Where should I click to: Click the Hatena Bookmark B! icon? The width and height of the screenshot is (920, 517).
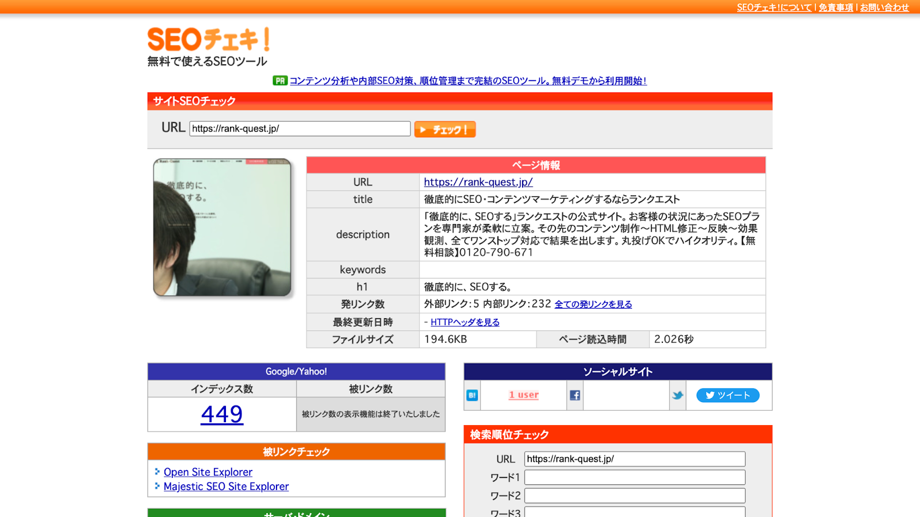[x=472, y=395]
